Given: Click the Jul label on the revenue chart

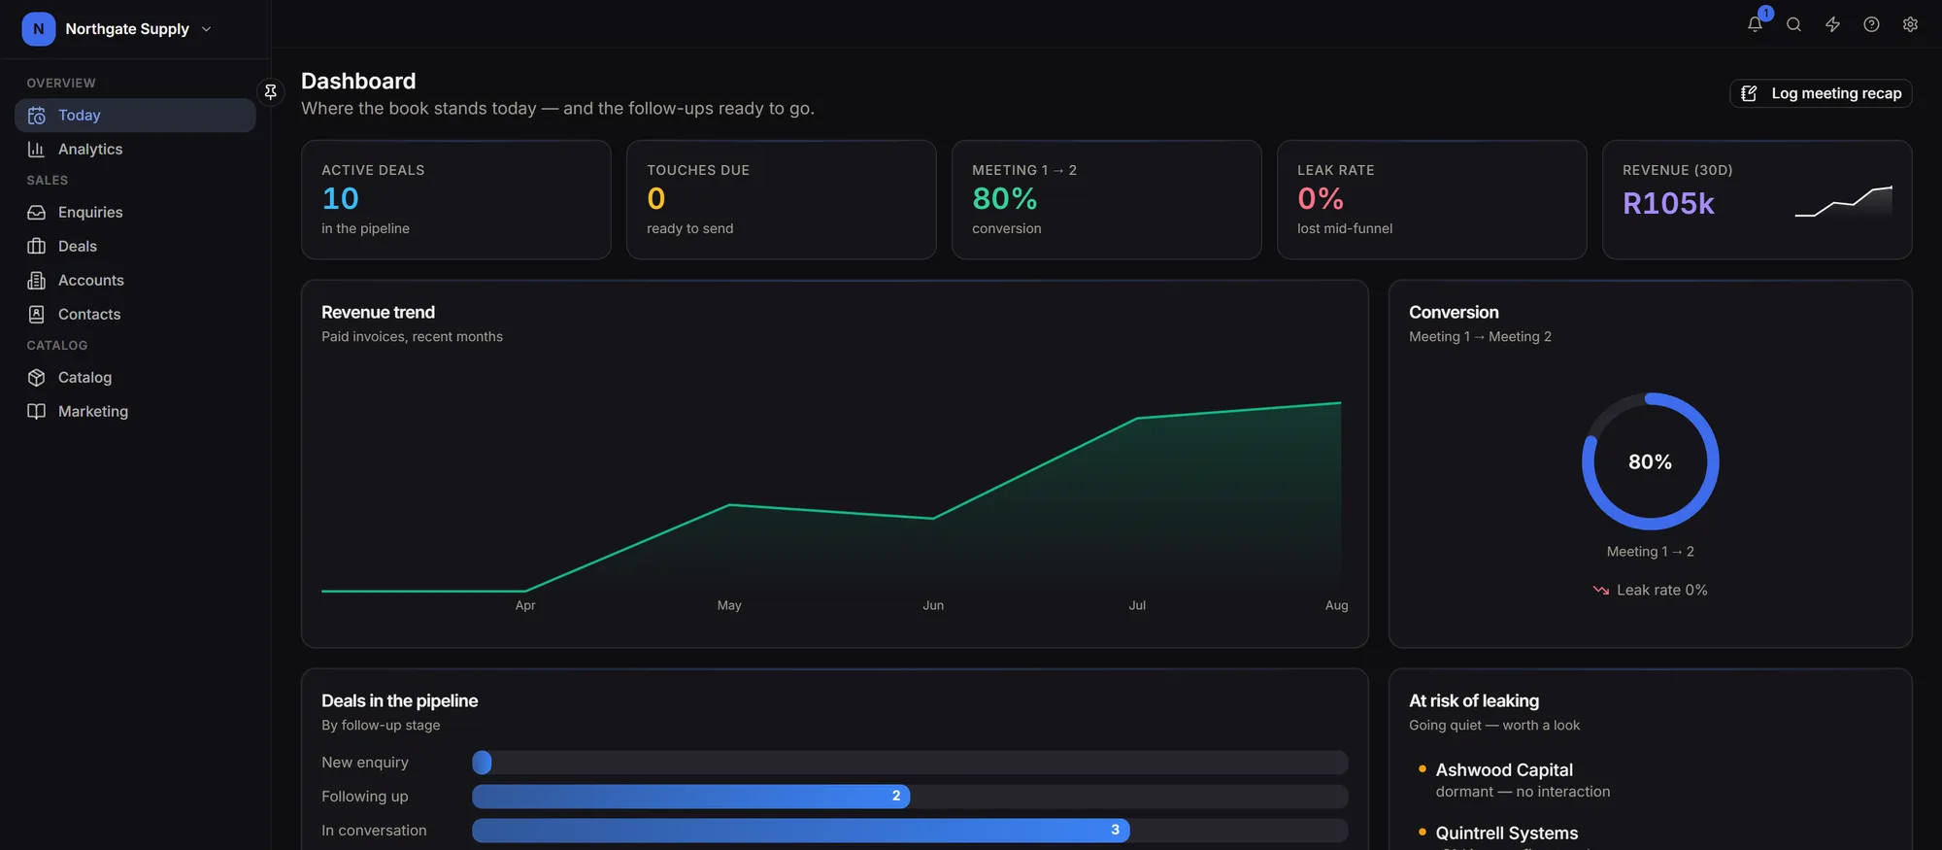Looking at the screenshot, I should point(1137,605).
